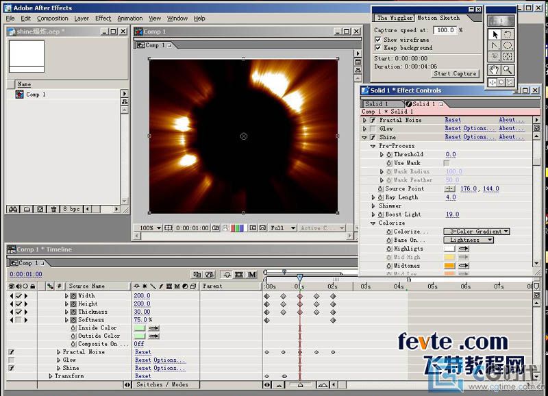Viewport: 548px width, 396px height.
Task: Click the trash delete icon in Project window
Action: pos(53,209)
